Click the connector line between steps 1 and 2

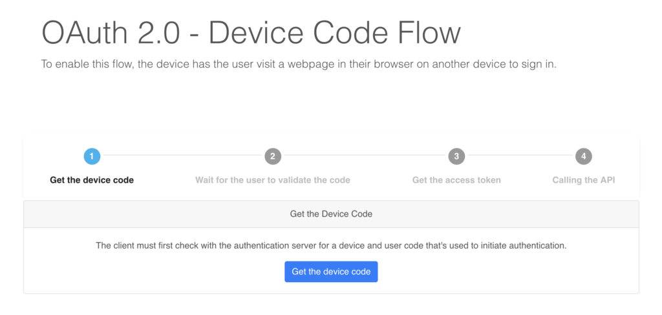click(x=182, y=155)
